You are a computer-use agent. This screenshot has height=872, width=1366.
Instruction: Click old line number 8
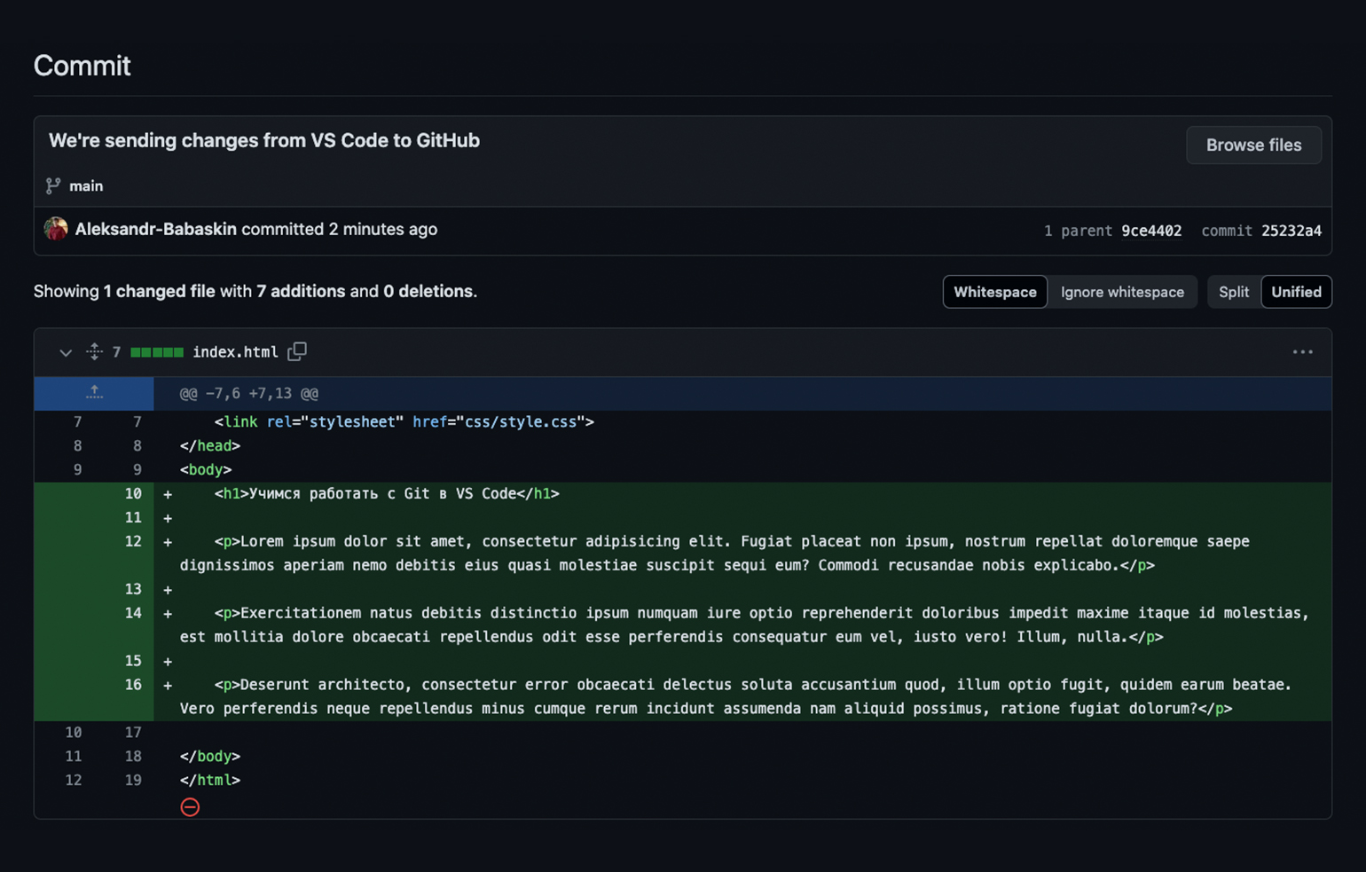(x=78, y=445)
